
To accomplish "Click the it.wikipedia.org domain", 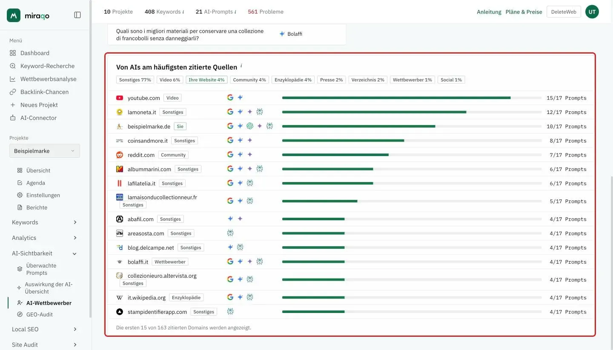I will [x=146, y=298].
